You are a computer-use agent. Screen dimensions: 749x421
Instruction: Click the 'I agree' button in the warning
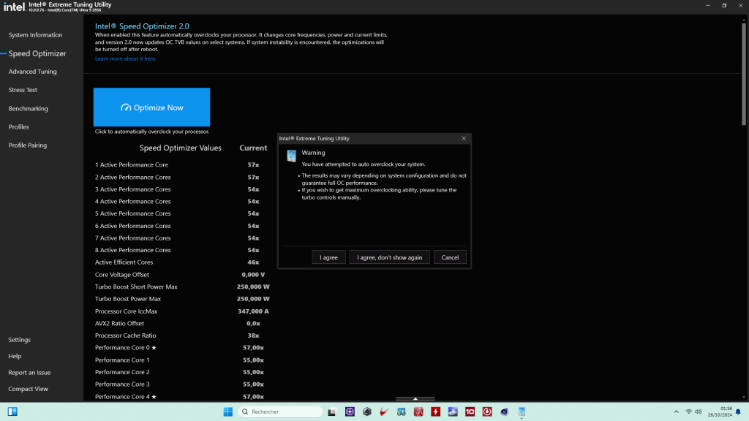pos(328,257)
